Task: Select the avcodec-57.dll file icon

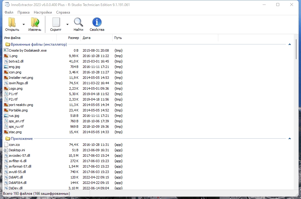Action: [6, 156]
